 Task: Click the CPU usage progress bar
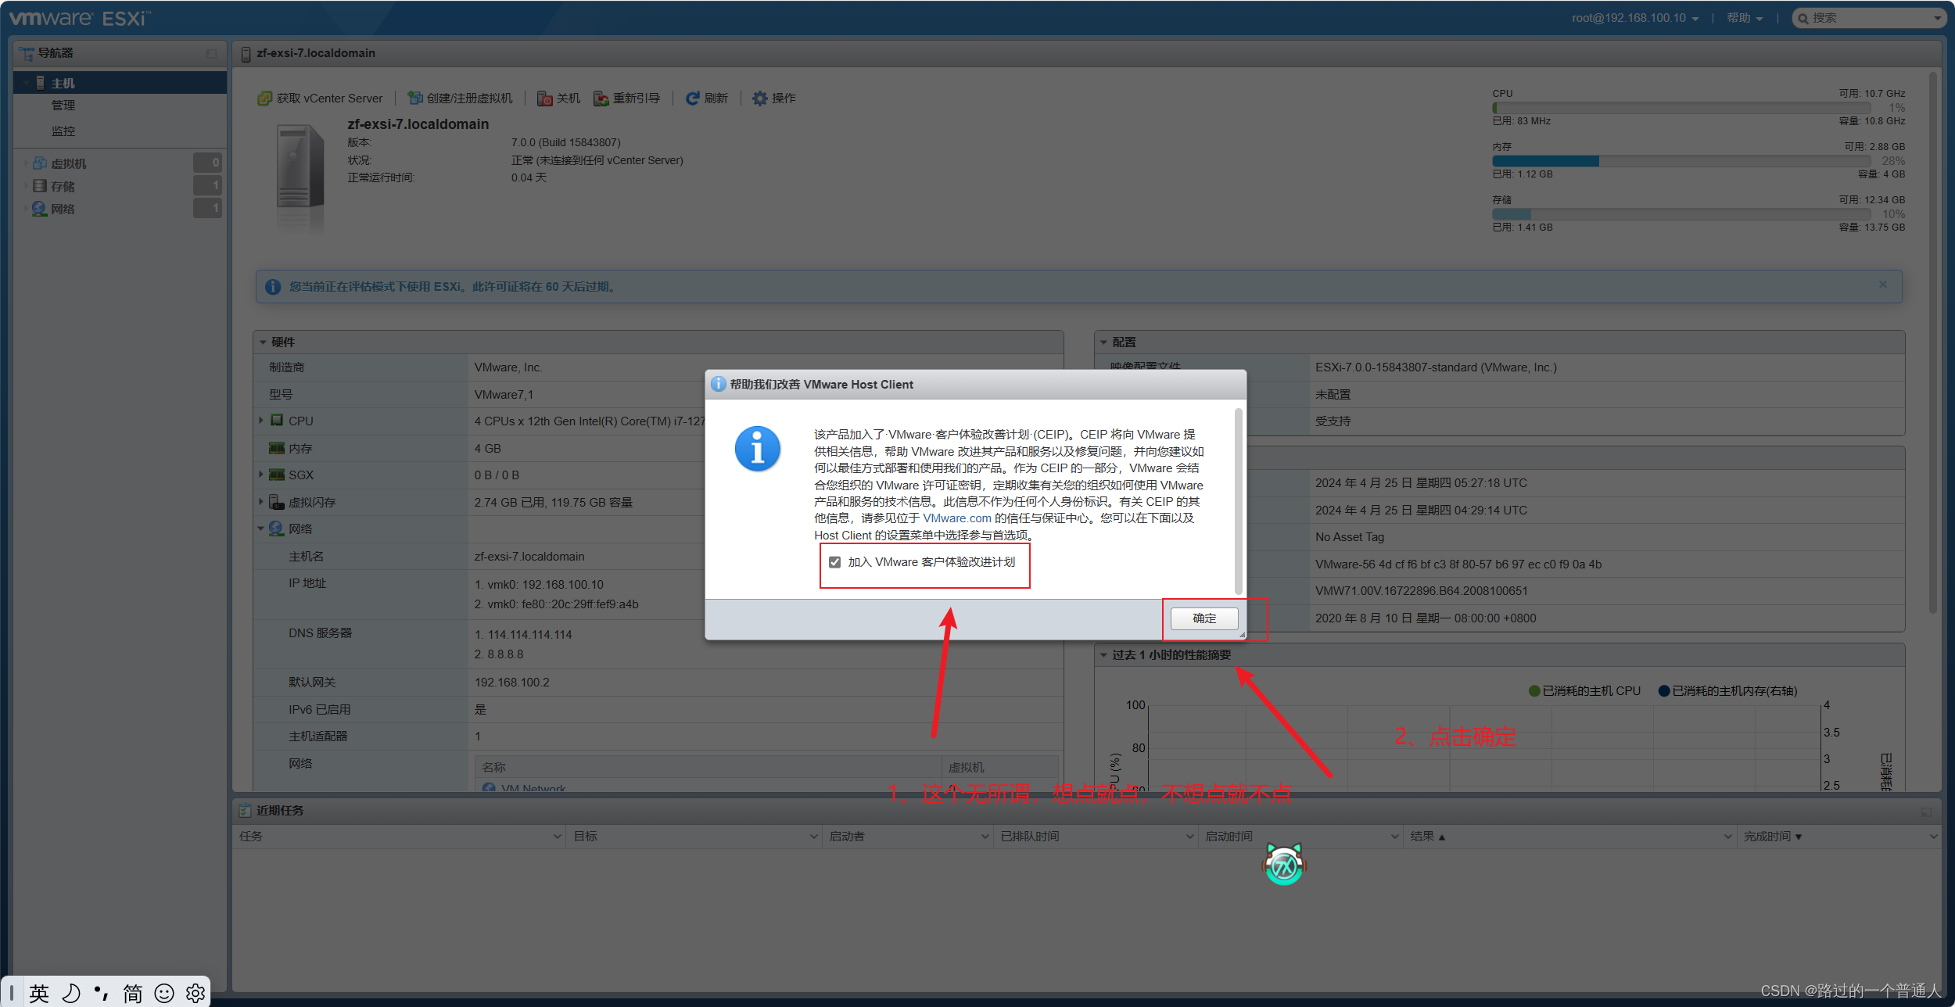[x=1681, y=108]
